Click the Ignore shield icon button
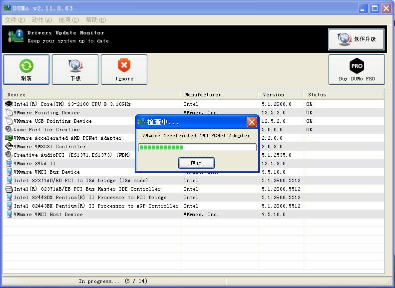The height and width of the screenshot is (288, 395). (x=124, y=69)
